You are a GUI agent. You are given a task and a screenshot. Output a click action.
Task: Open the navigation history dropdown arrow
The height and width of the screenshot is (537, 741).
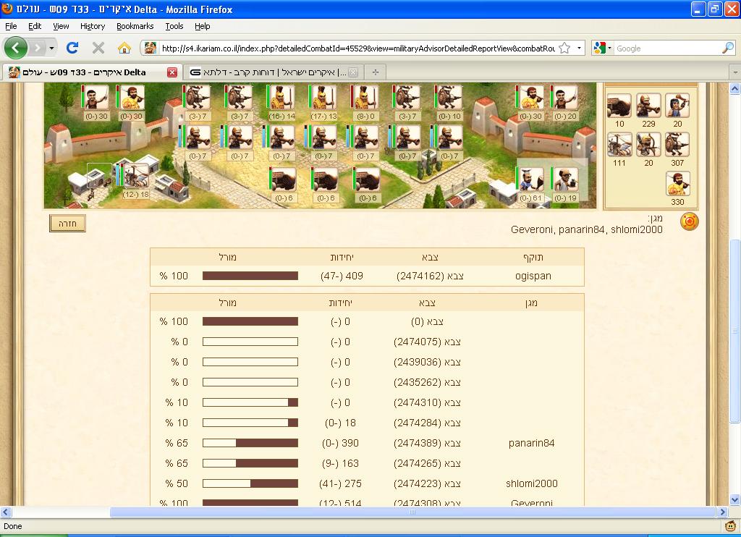click(x=51, y=48)
